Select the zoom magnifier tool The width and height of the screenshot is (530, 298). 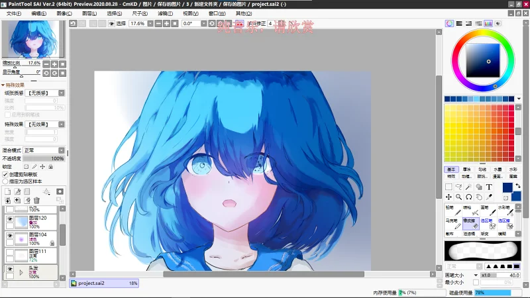458,197
